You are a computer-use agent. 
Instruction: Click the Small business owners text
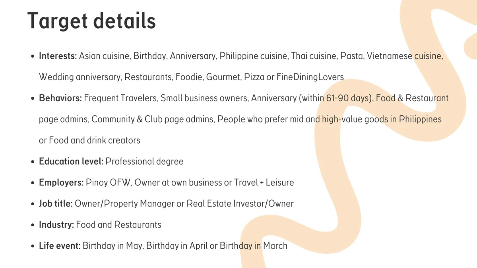click(204, 98)
